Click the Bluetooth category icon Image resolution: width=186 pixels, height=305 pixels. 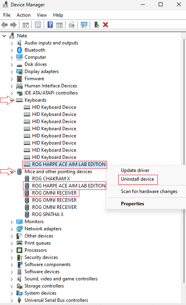point(19,50)
